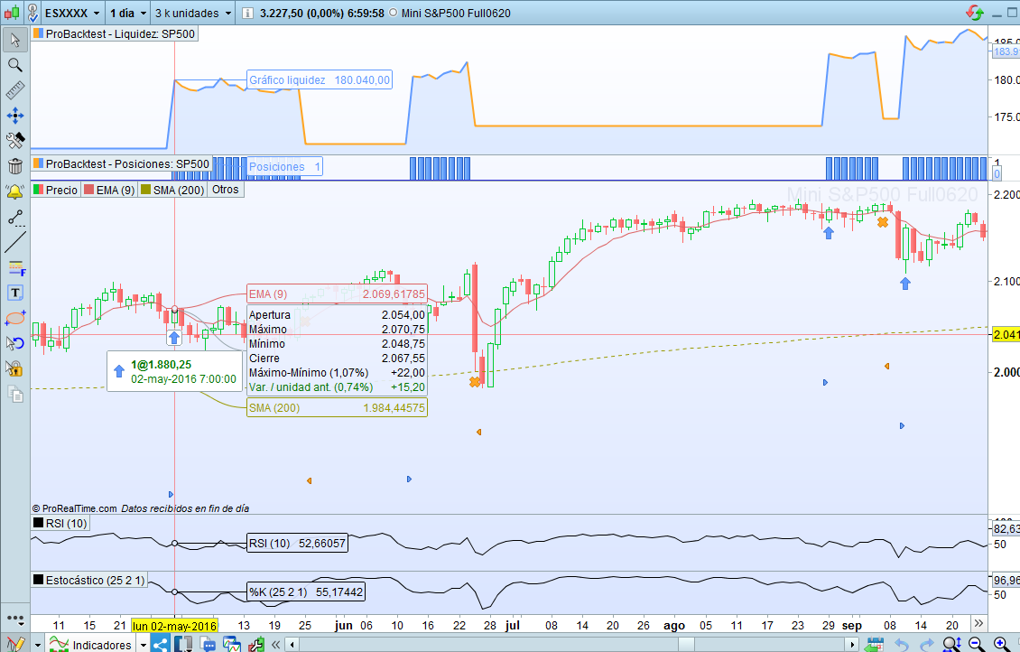Choose the blue four-arrow move tool
This screenshot has height=652, width=1020.
click(x=15, y=116)
